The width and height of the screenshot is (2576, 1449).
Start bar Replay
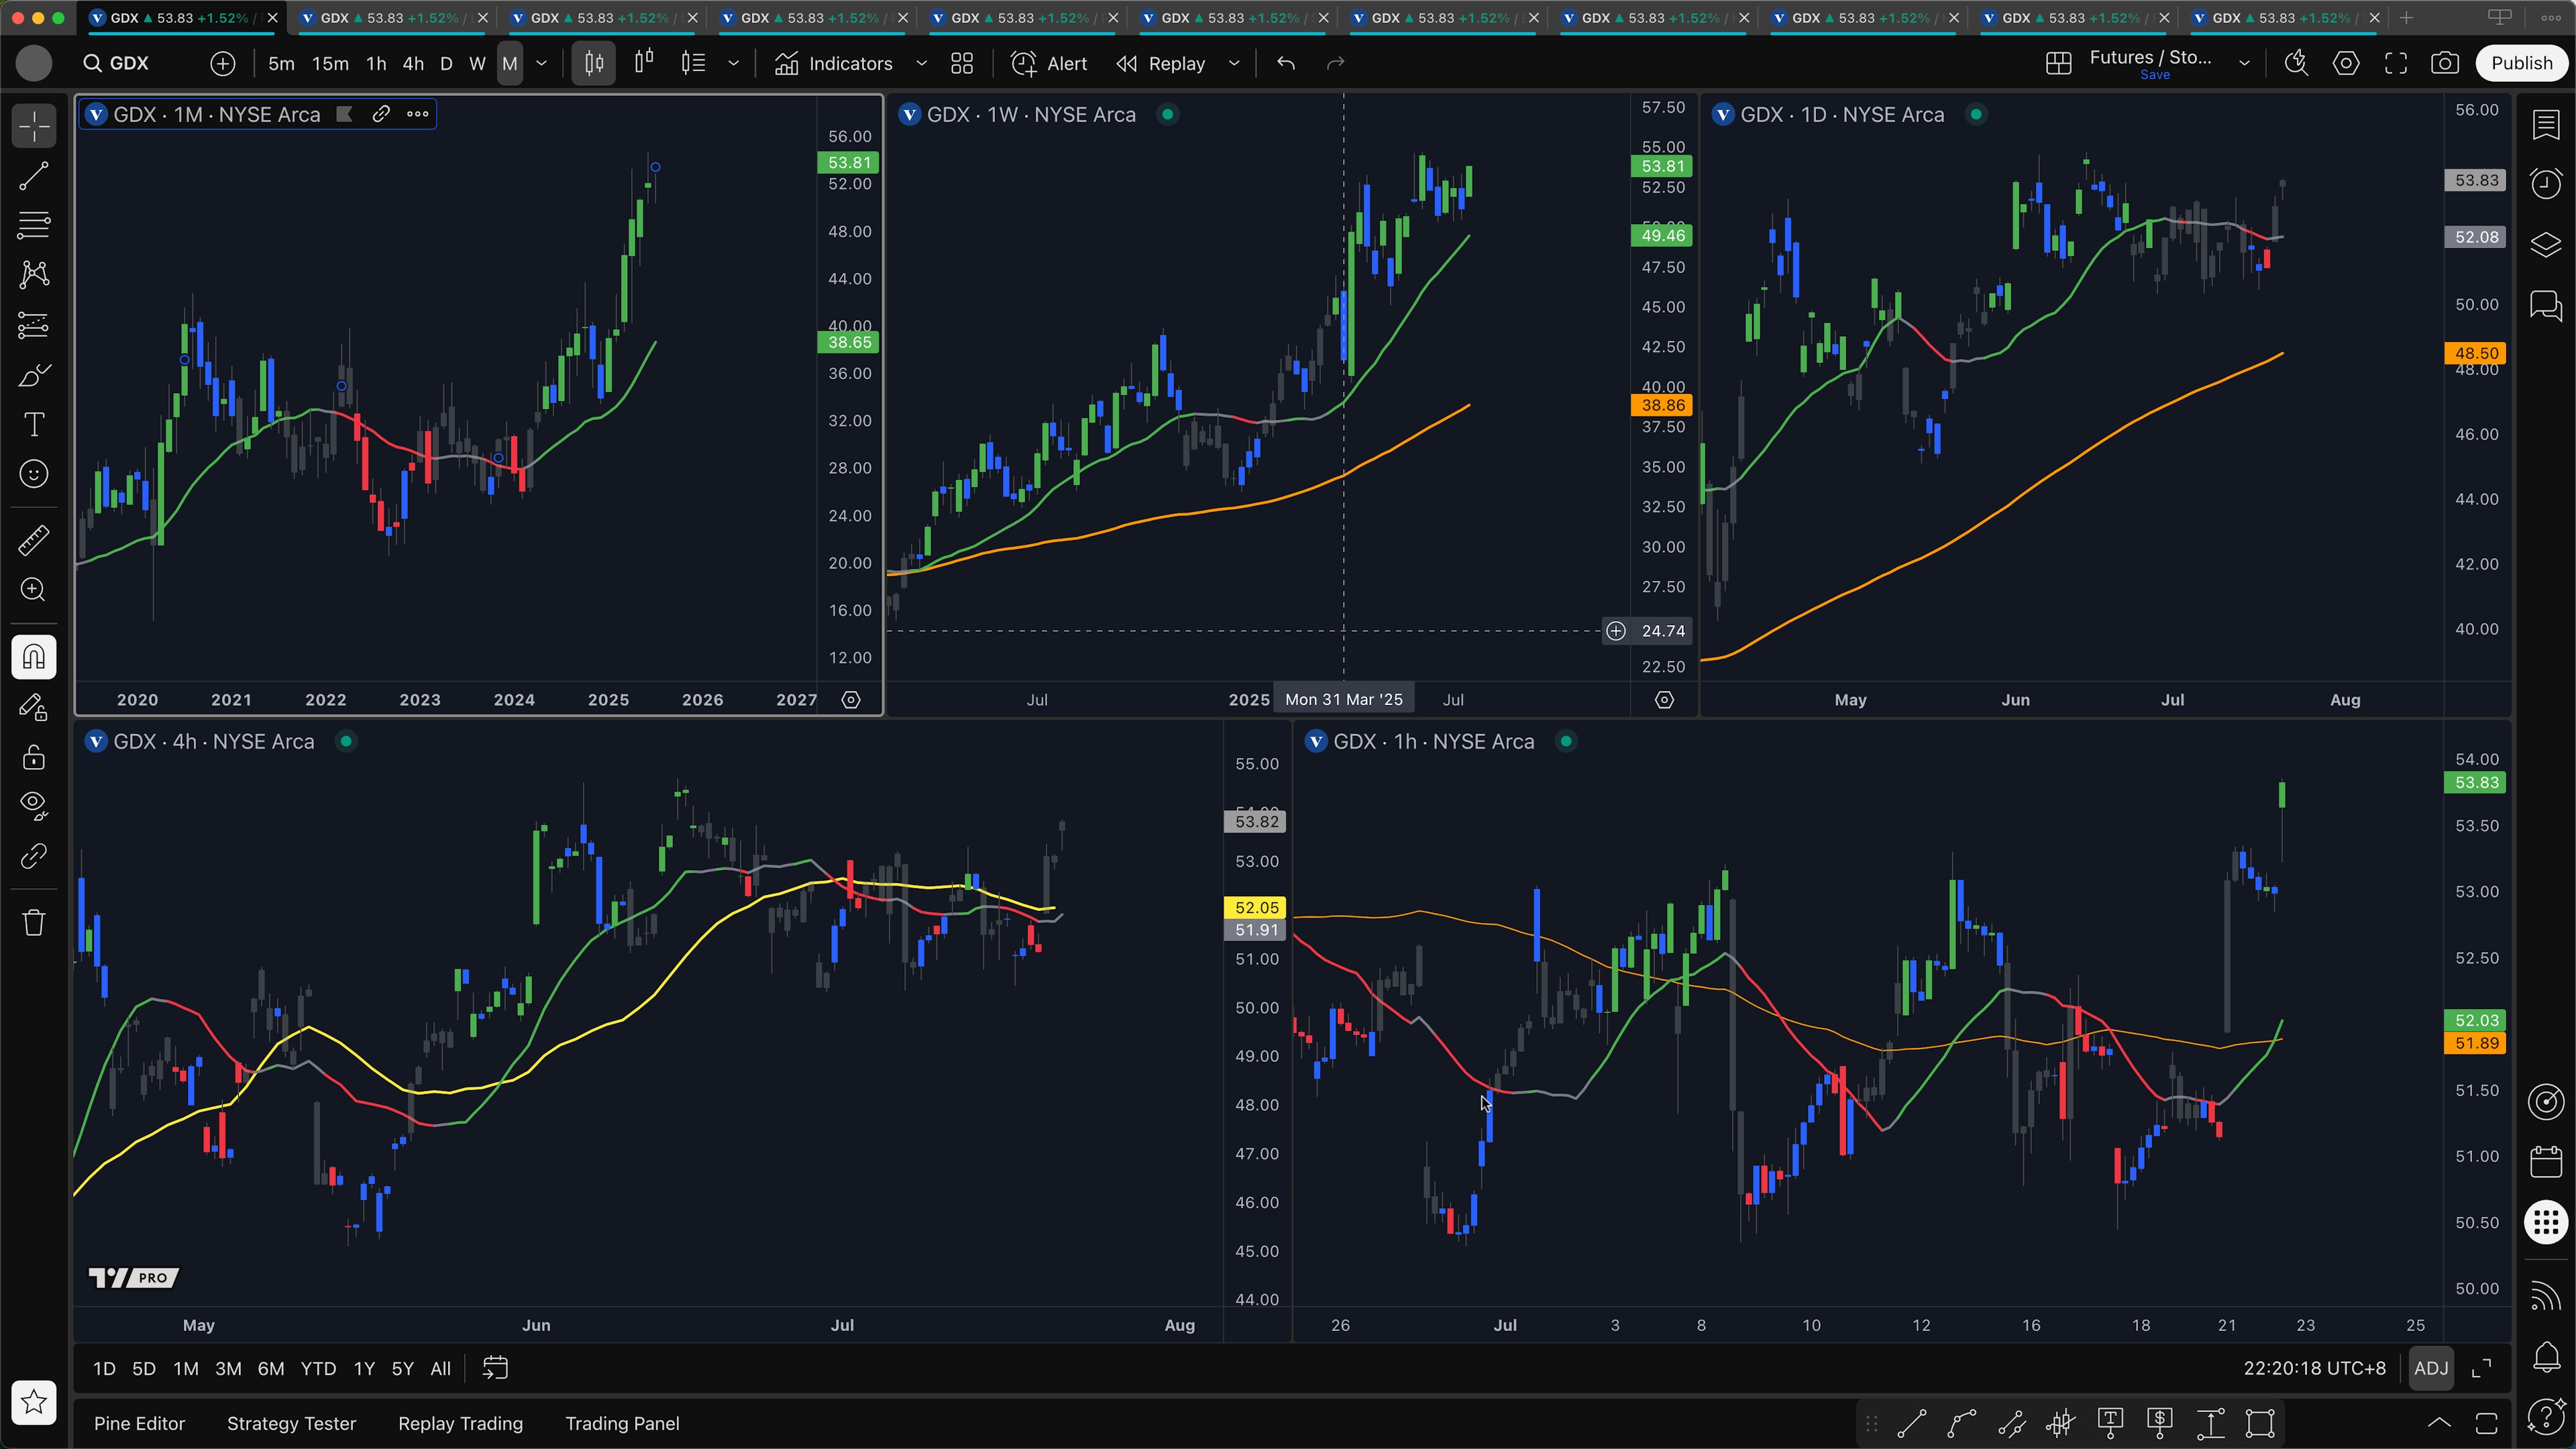[1161, 63]
